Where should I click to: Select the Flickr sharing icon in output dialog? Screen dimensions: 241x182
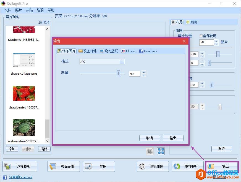[x=124, y=51]
